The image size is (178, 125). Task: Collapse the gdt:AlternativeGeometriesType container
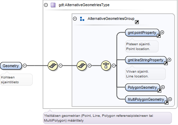pos(46,5)
